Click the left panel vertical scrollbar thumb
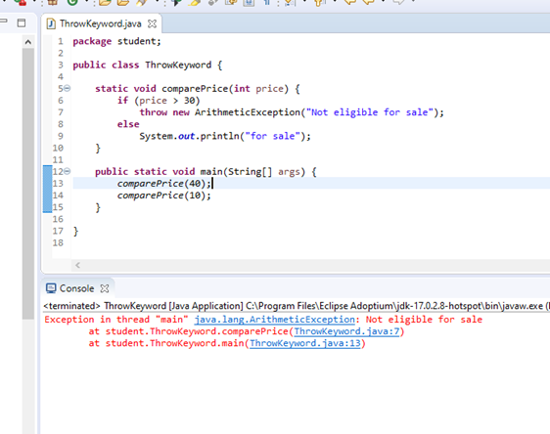 click(x=28, y=184)
